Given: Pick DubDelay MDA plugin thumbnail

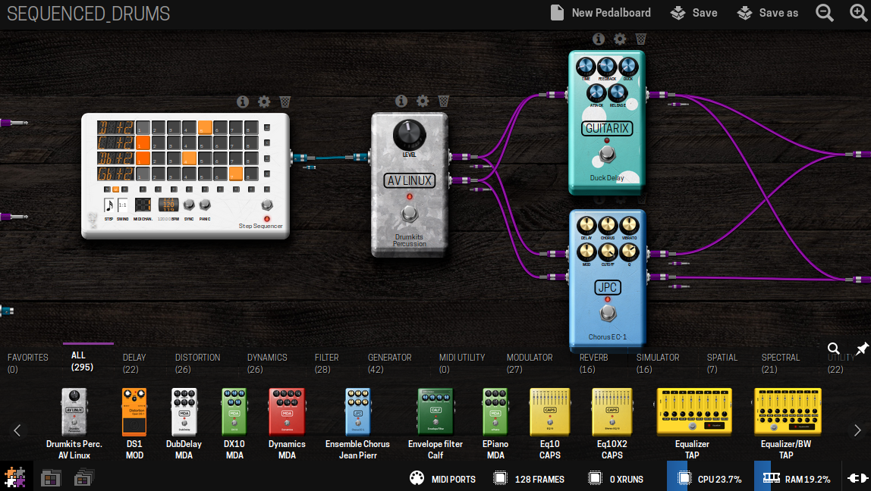Looking at the screenshot, I should click(184, 411).
